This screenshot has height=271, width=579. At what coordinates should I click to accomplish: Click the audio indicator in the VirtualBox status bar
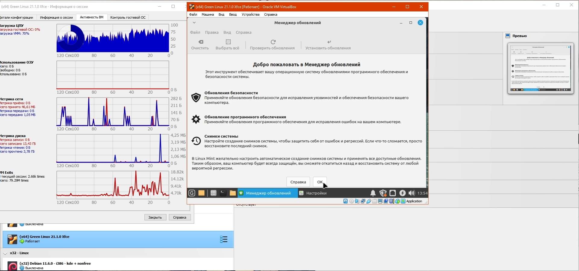point(357,201)
